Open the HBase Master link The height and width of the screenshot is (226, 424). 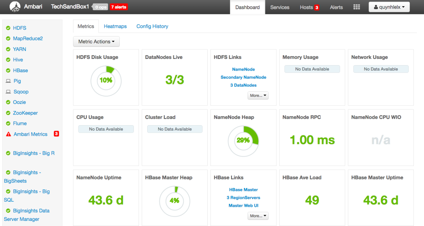pyautogui.click(x=243, y=190)
